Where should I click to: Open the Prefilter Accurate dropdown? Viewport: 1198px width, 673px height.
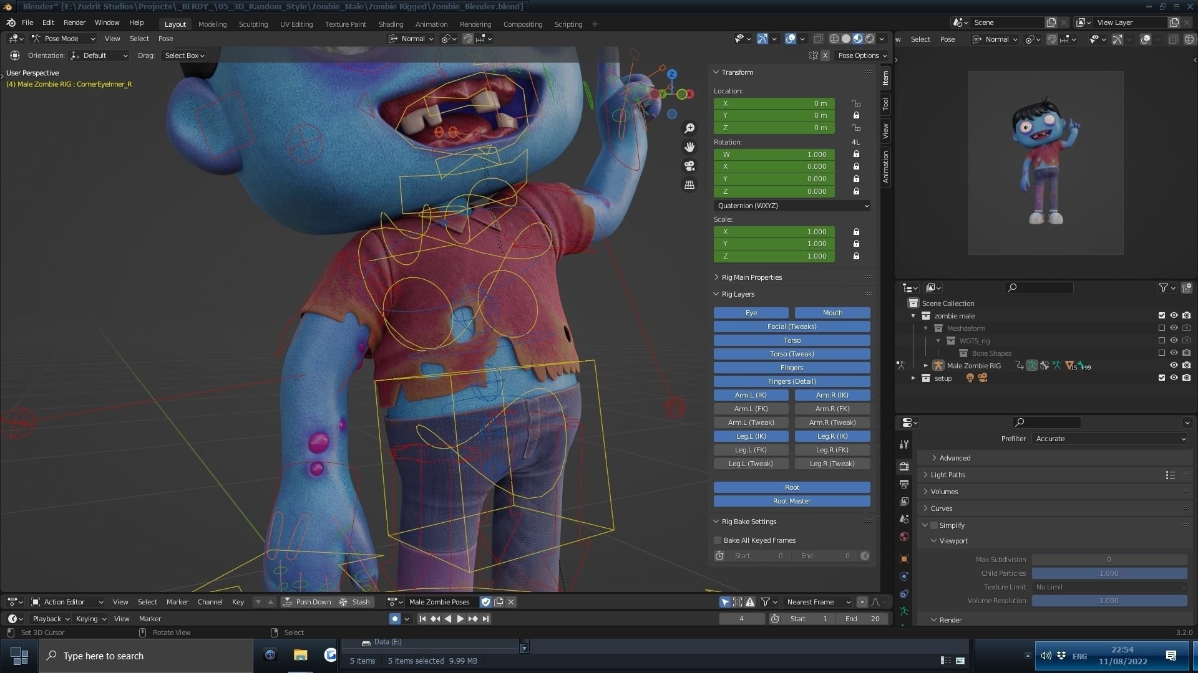pos(1109,439)
